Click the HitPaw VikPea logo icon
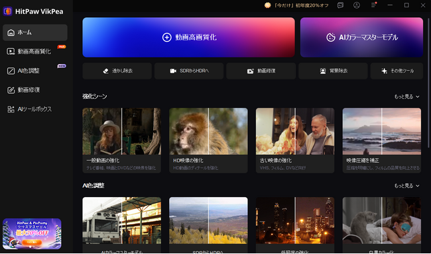Viewport: 431px width, 254px height. [7, 11]
